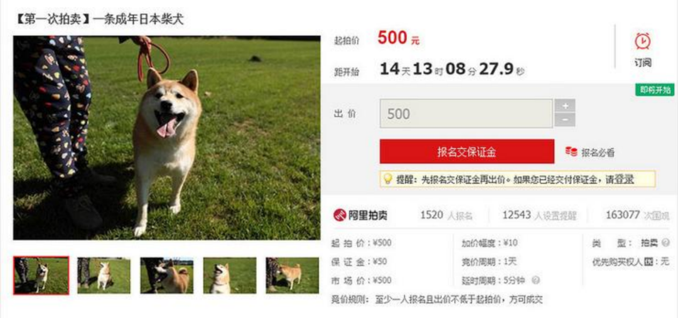678x318 pixels.
Task: Click the 登录 login link in reminder
Action: click(625, 179)
